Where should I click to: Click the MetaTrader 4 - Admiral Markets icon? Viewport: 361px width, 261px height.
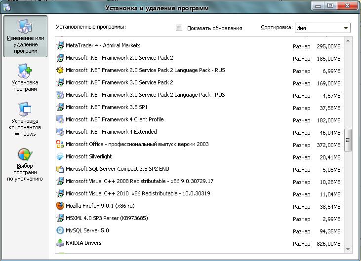[x=60, y=45]
